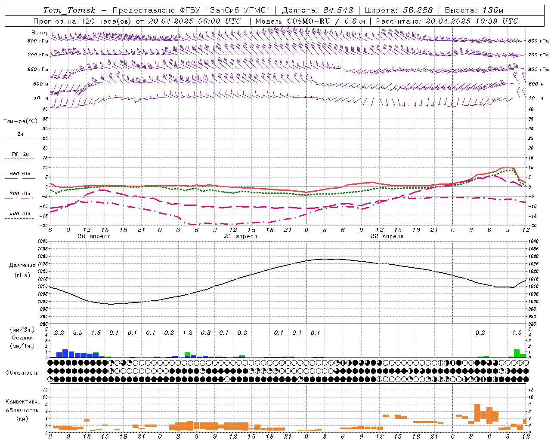Select the Высота: 130м value
551x440 pixels.
(474, 10)
